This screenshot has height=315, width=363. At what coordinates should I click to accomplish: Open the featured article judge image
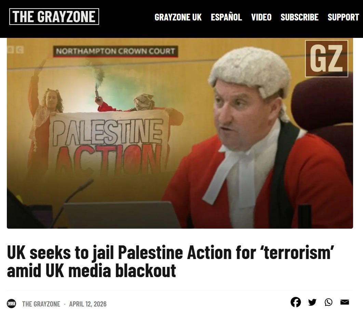click(x=180, y=133)
